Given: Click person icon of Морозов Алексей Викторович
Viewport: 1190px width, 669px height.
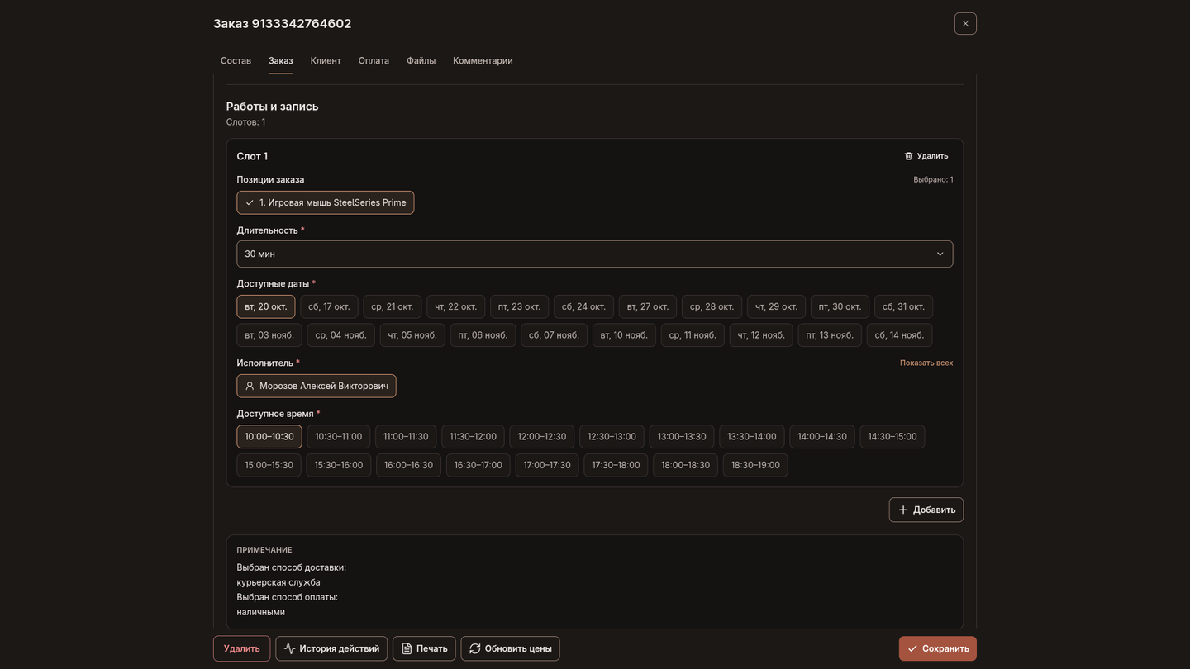Looking at the screenshot, I should [x=250, y=386].
